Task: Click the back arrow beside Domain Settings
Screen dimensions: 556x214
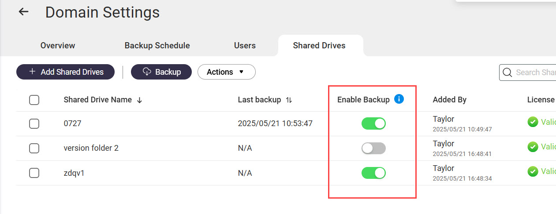Action: [x=23, y=12]
